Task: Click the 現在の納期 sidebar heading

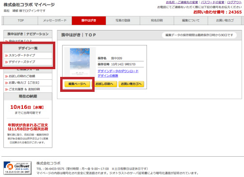Action: pos(28,96)
